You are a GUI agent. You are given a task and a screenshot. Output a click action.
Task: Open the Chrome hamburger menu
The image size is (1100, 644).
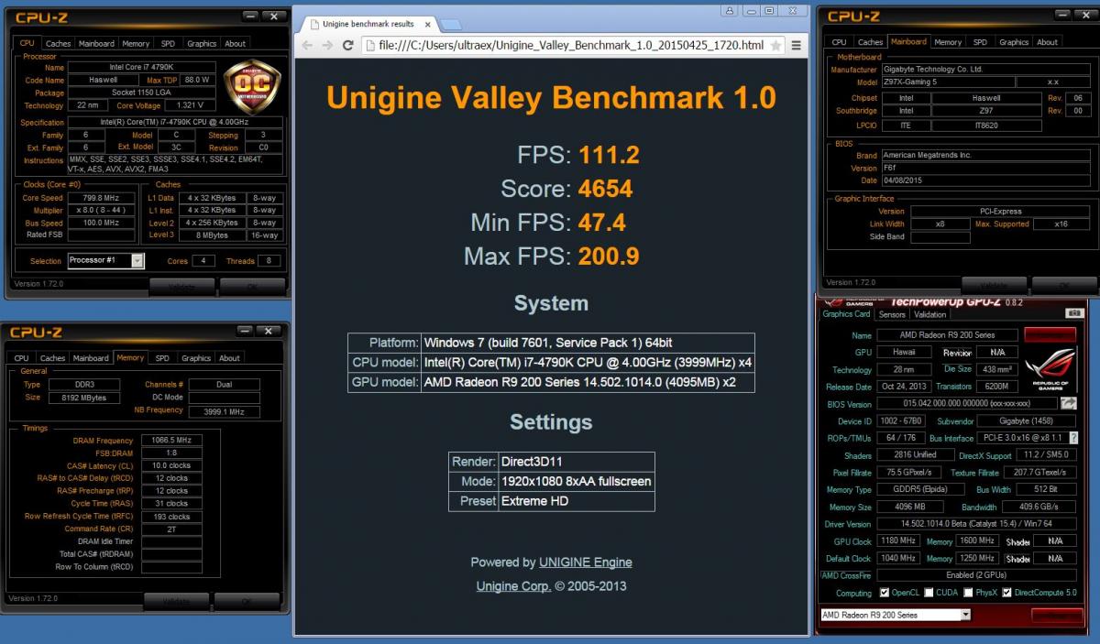(x=796, y=45)
